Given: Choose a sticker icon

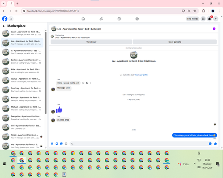Looking at the screenshot, I should (x=62, y=144).
